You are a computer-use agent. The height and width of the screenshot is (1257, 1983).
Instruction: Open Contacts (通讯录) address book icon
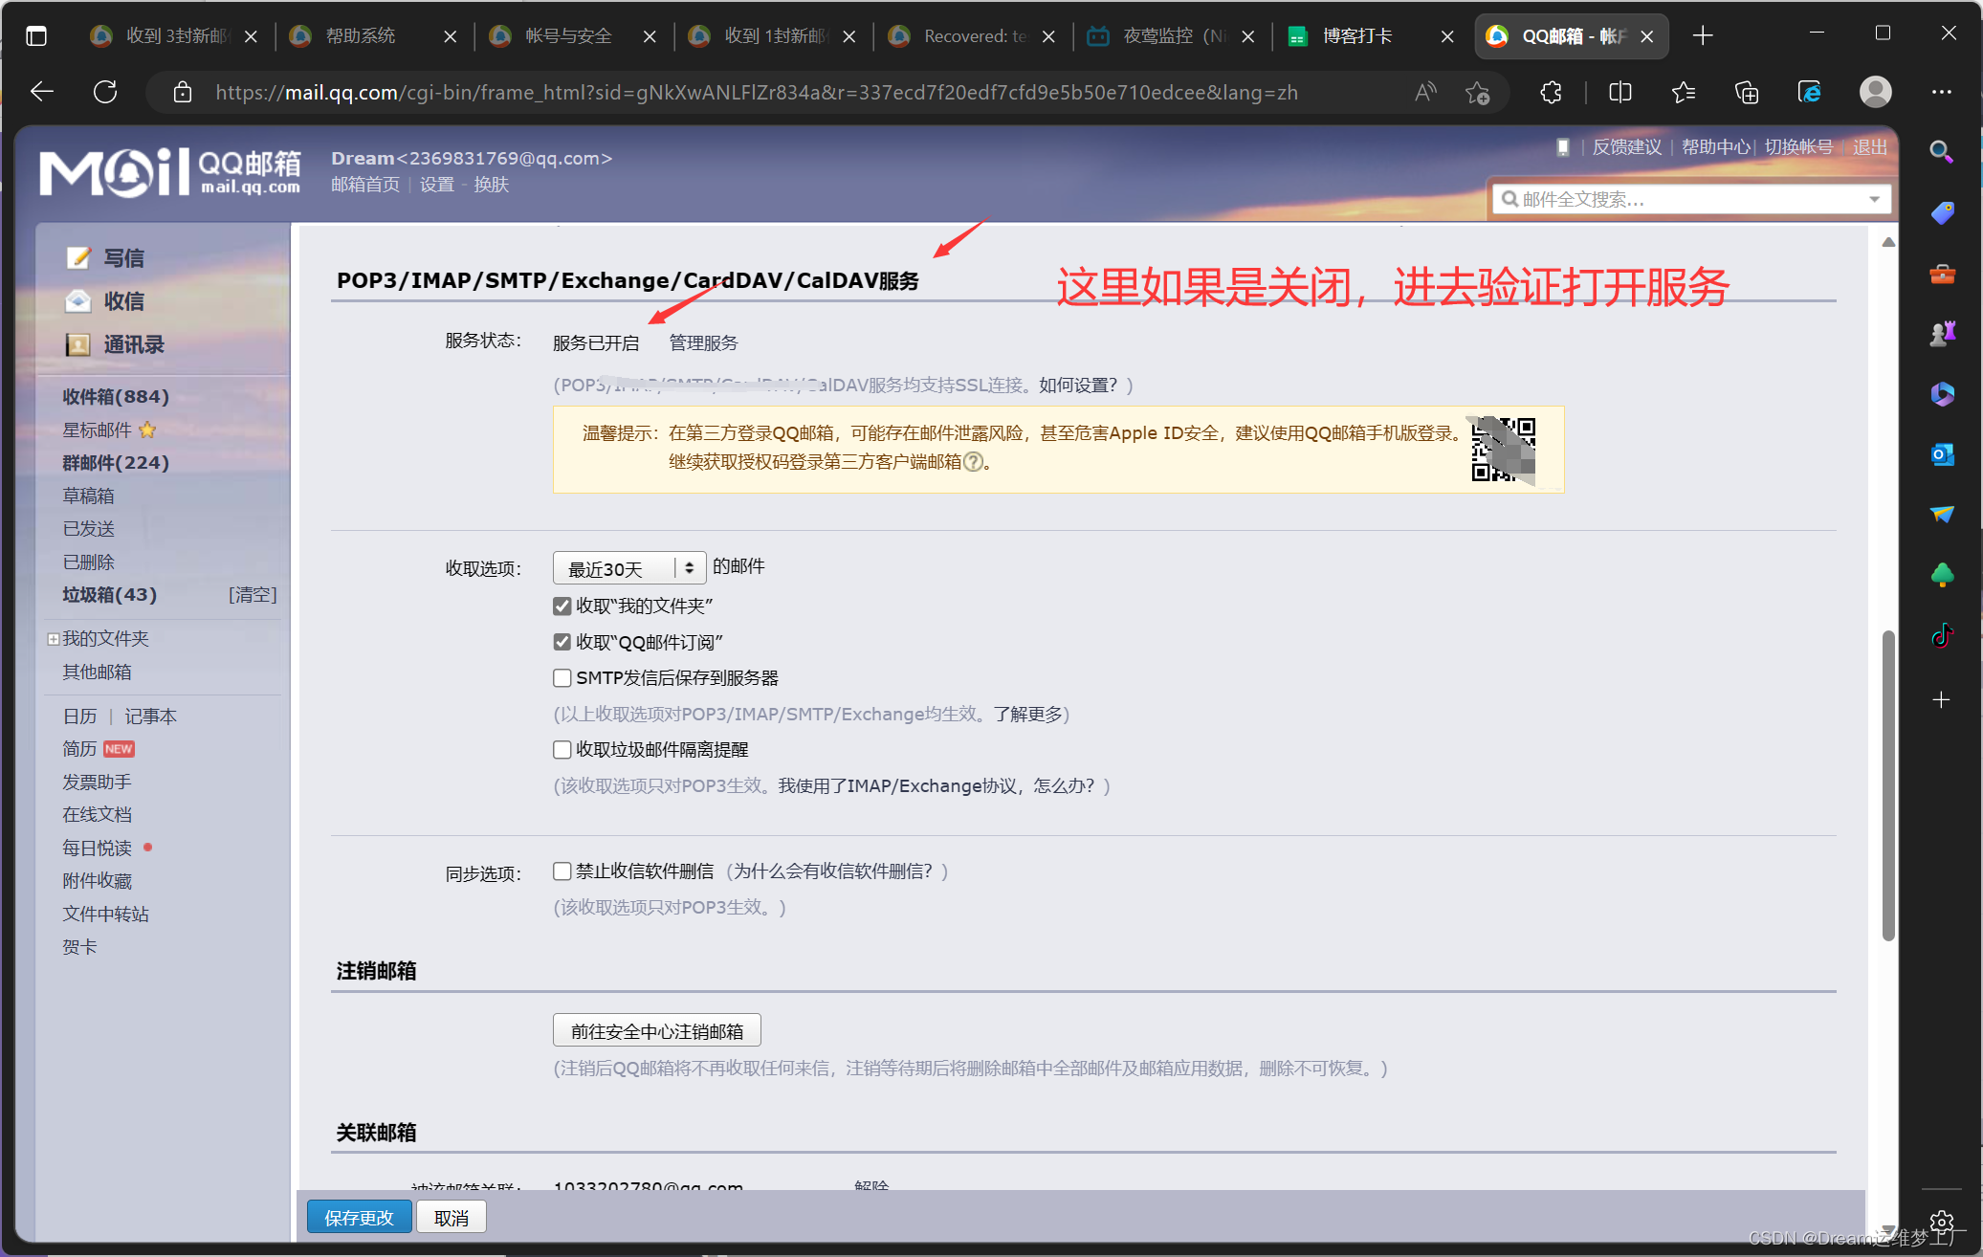(78, 344)
